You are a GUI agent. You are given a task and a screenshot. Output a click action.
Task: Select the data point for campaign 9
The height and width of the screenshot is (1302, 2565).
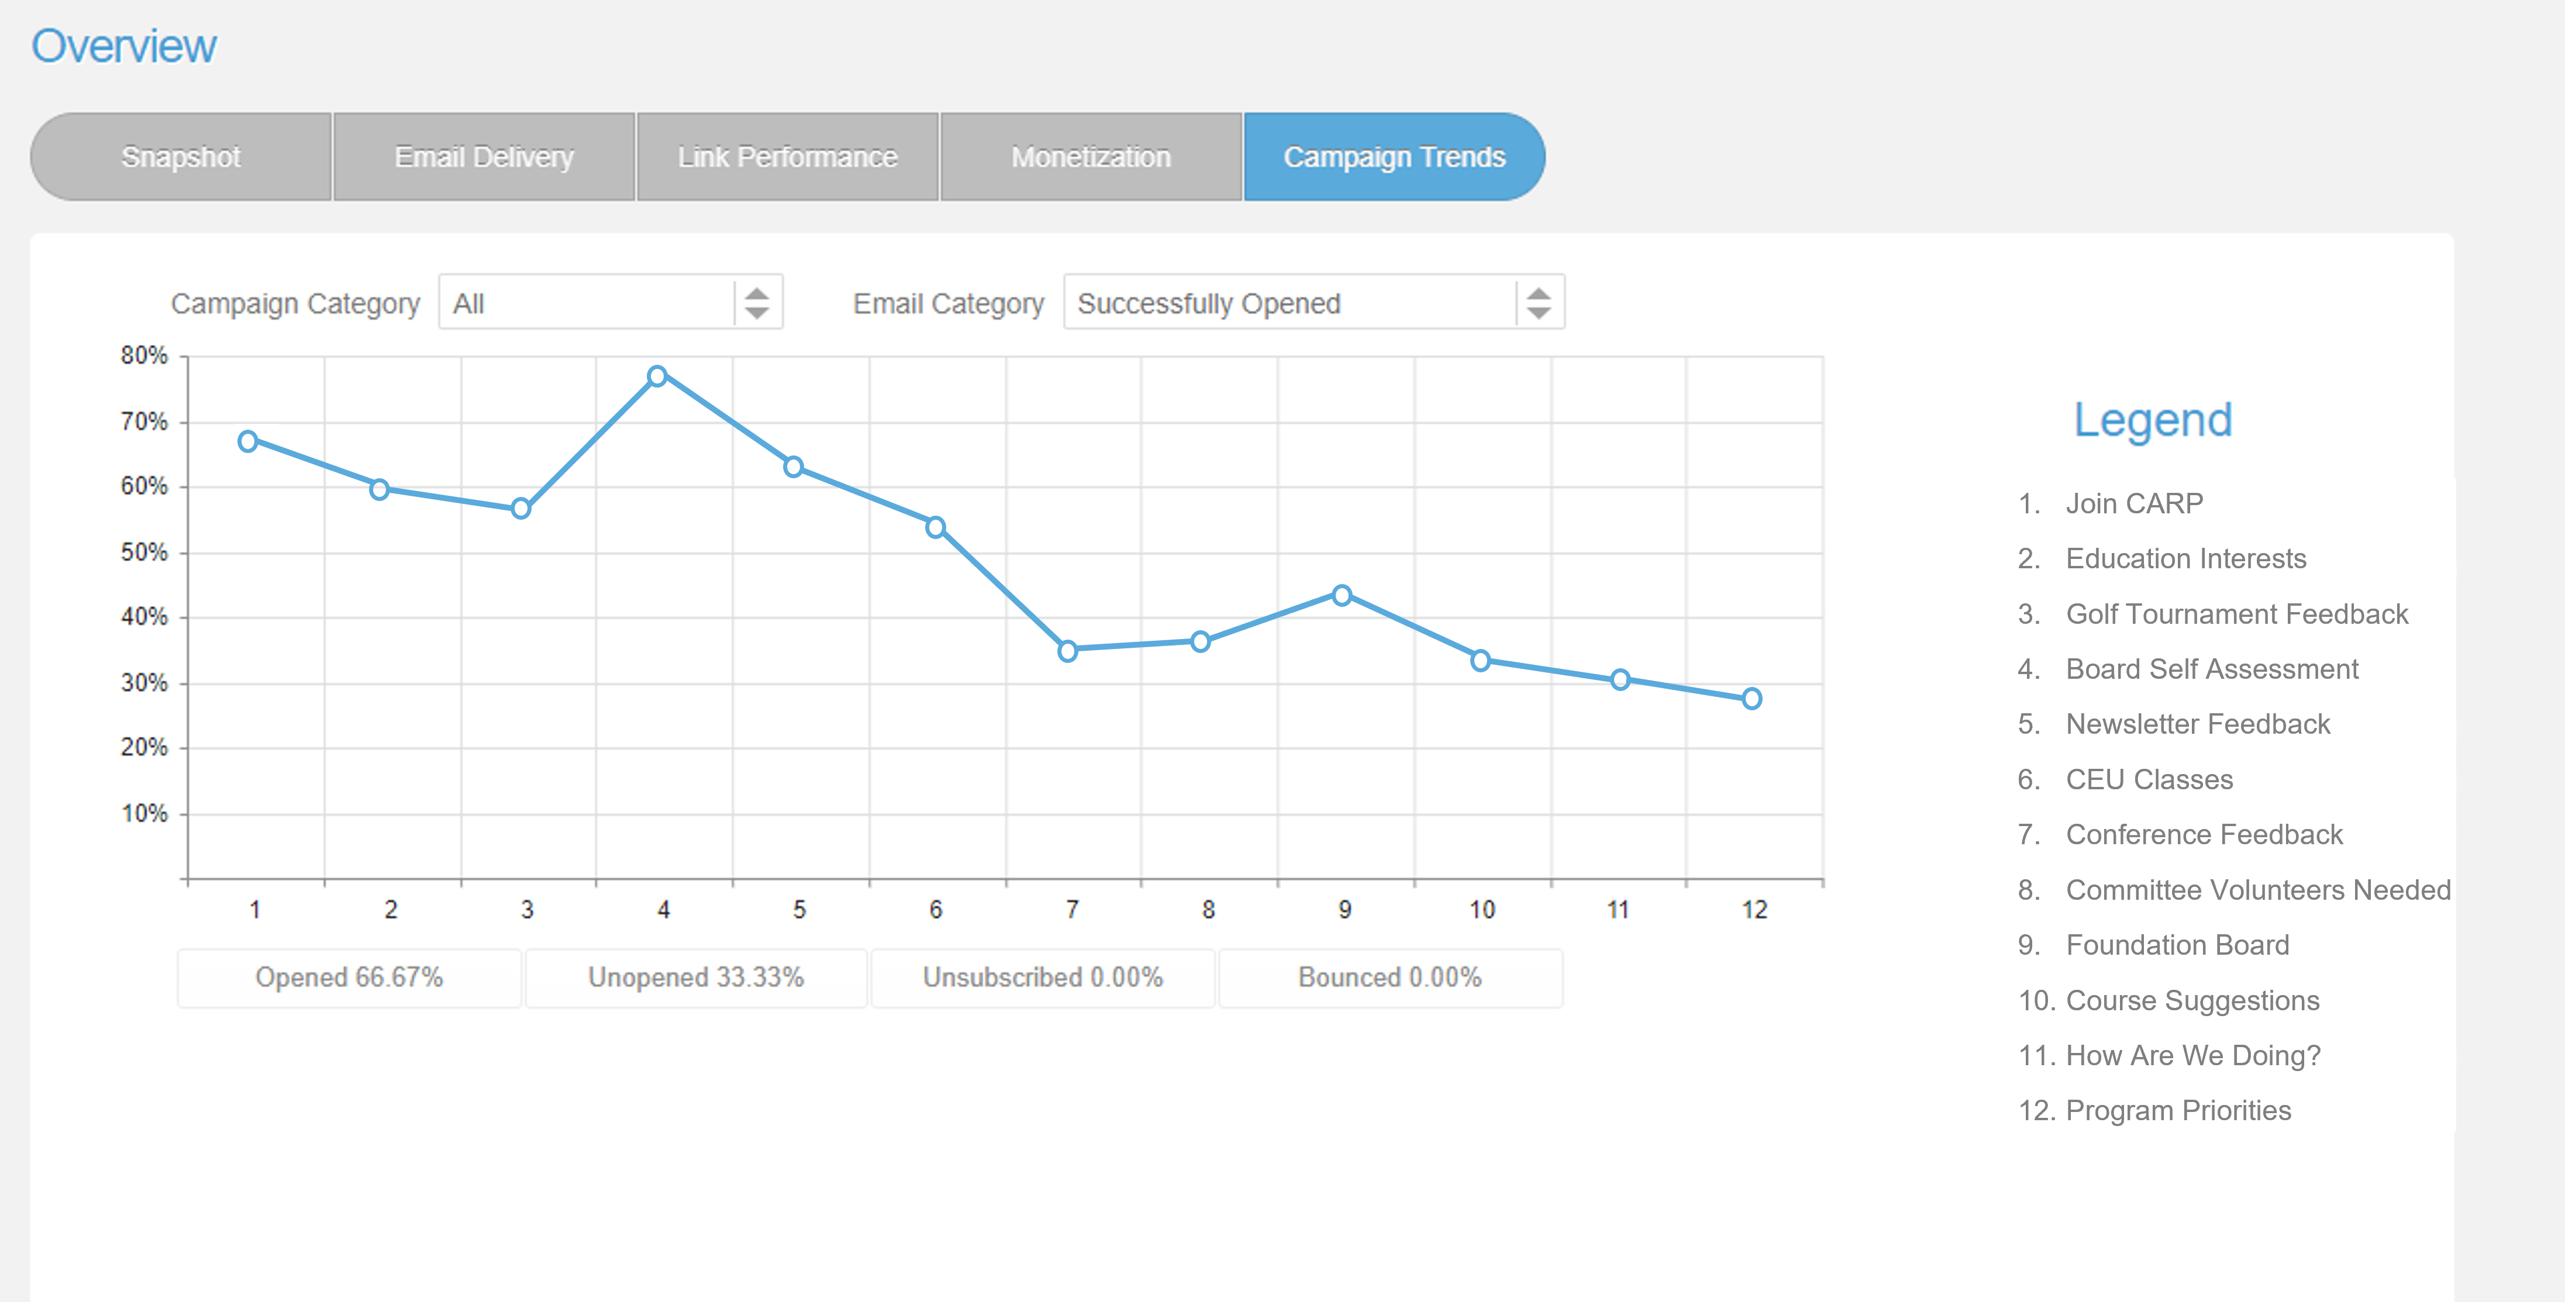[1341, 595]
